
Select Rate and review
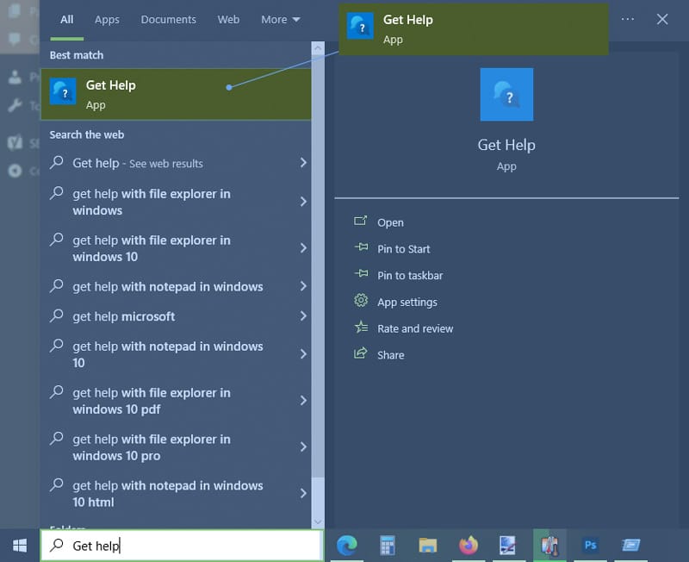(x=415, y=328)
